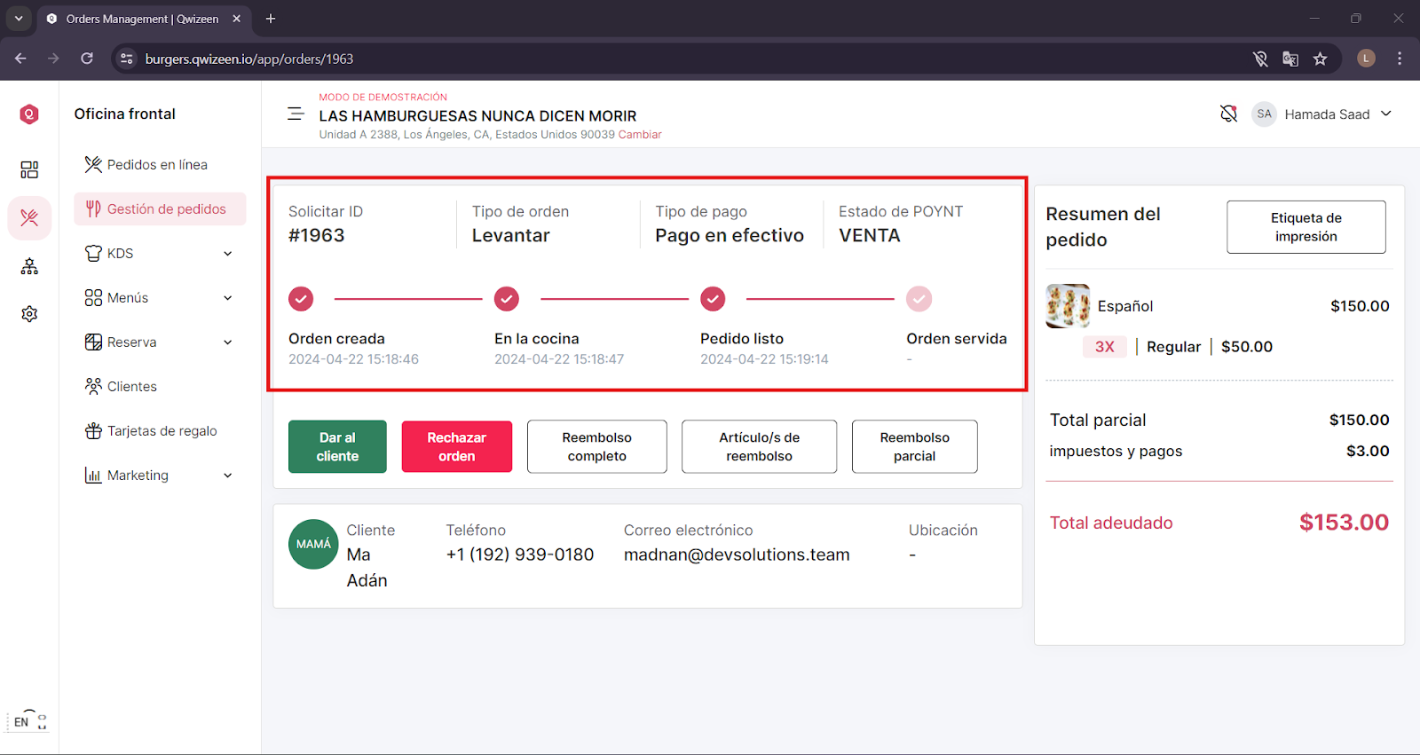Click the language EN switcher icon
The image size is (1420, 755).
tap(29, 720)
